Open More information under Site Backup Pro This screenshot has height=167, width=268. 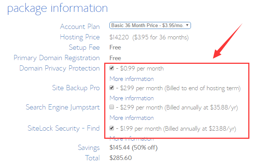(x=131, y=98)
